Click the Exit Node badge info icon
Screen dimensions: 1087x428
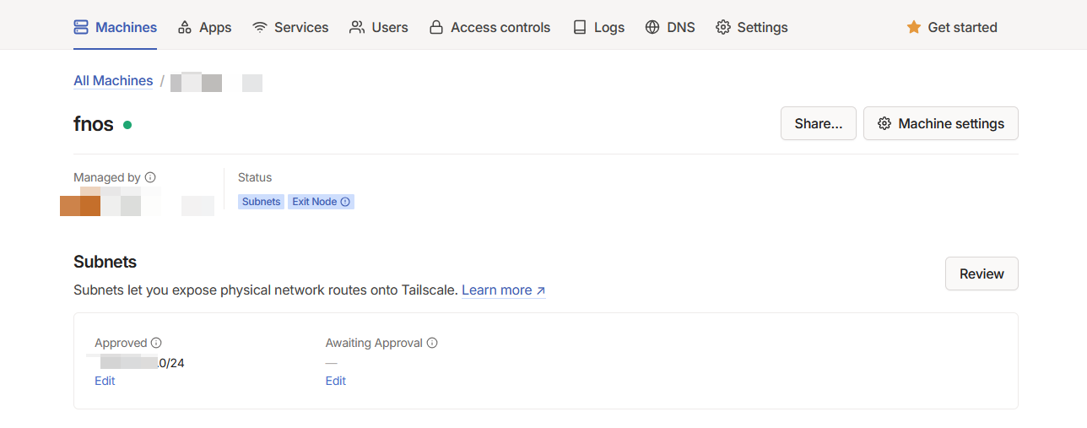345,202
